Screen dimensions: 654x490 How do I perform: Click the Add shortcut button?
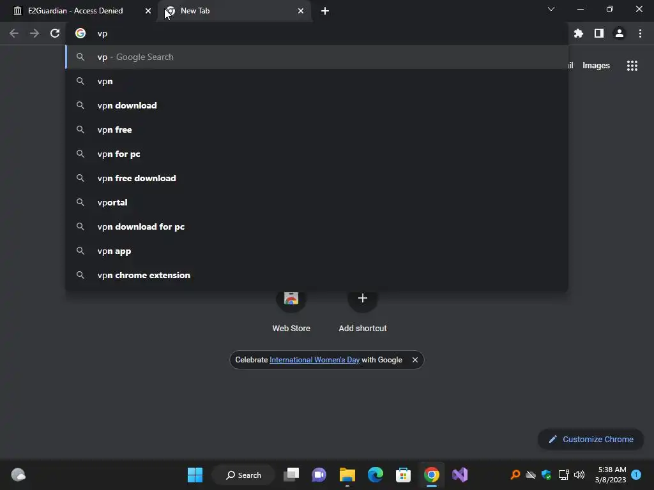point(363,311)
